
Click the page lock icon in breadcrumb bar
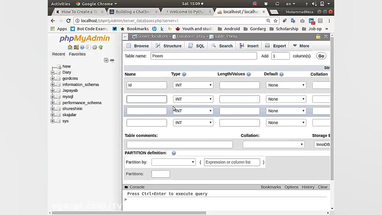(x=318, y=37)
